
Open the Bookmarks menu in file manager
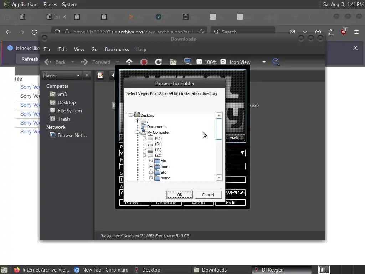coord(117,49)
